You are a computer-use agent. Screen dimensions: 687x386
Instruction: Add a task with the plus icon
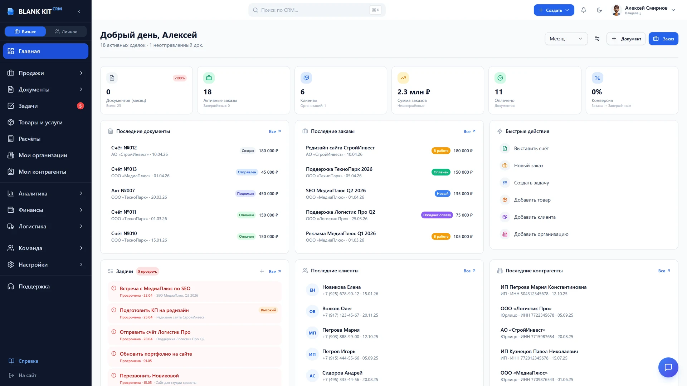[262, 271]
